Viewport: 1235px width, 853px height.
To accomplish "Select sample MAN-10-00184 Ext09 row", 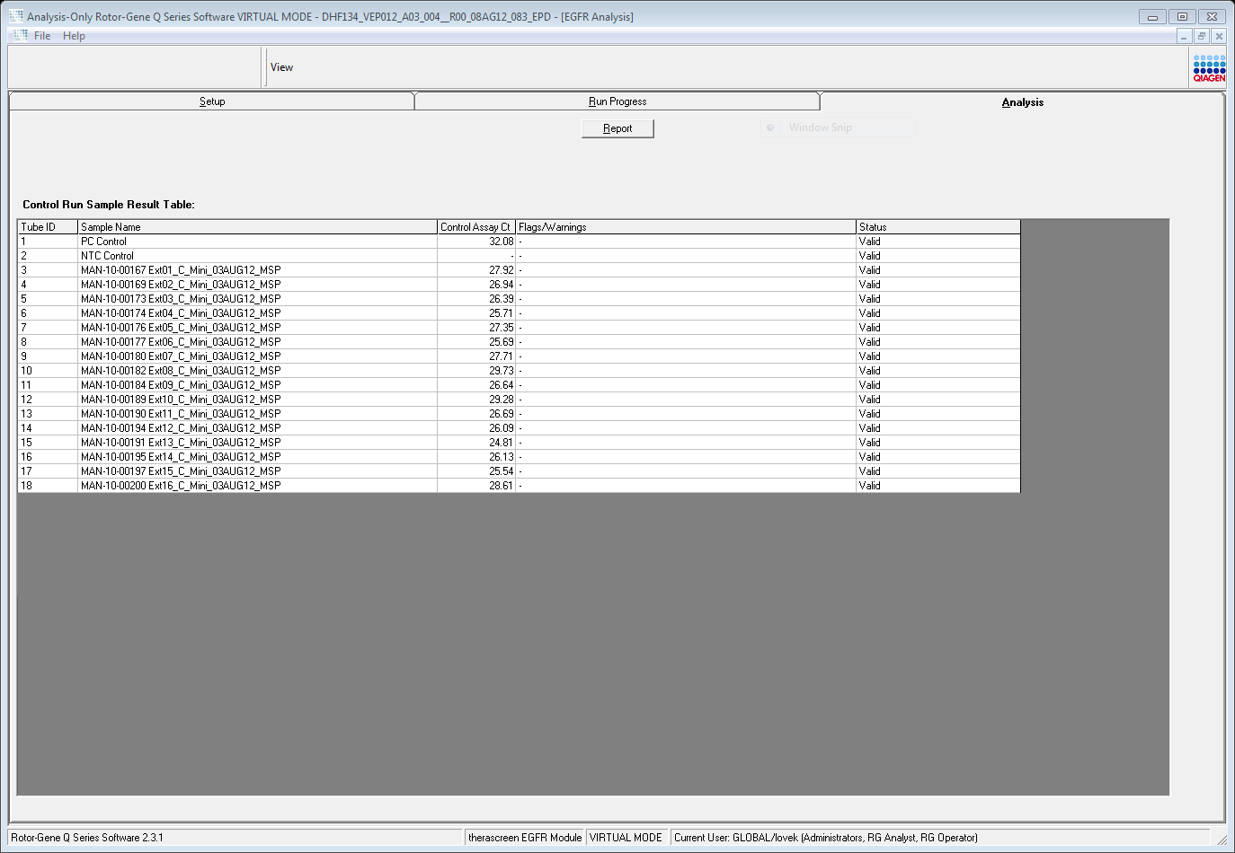I will pos(519,385).
